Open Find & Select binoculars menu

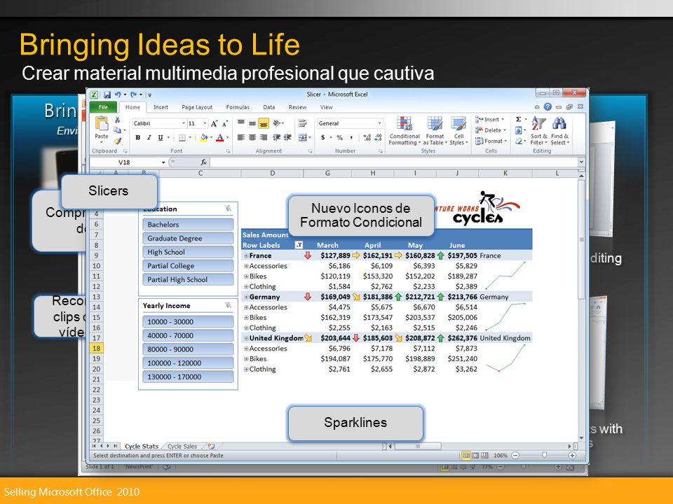point(559,131)
